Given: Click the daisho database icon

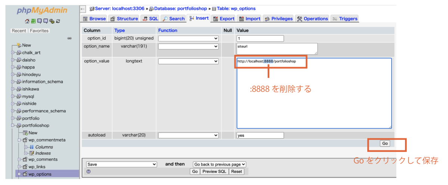Looking at the screenshot, I should [19, 60].
